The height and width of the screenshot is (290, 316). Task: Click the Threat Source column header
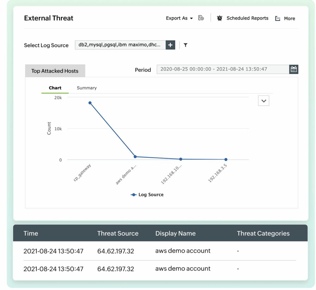(118, 233)
